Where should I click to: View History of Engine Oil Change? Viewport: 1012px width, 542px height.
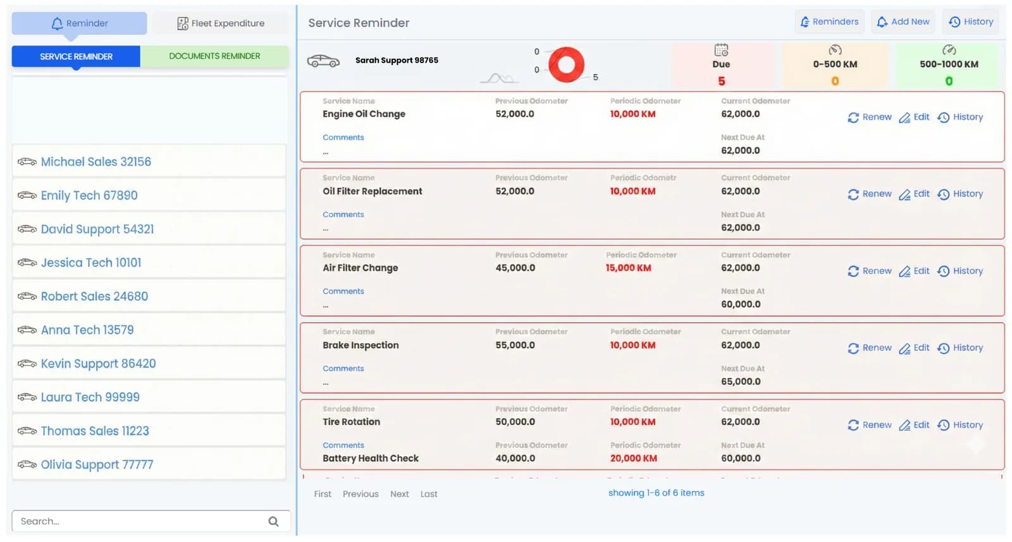960,117
